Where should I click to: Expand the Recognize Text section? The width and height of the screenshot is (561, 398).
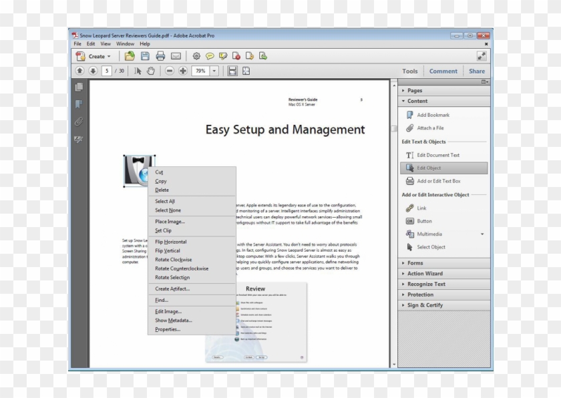pos(444,284)
